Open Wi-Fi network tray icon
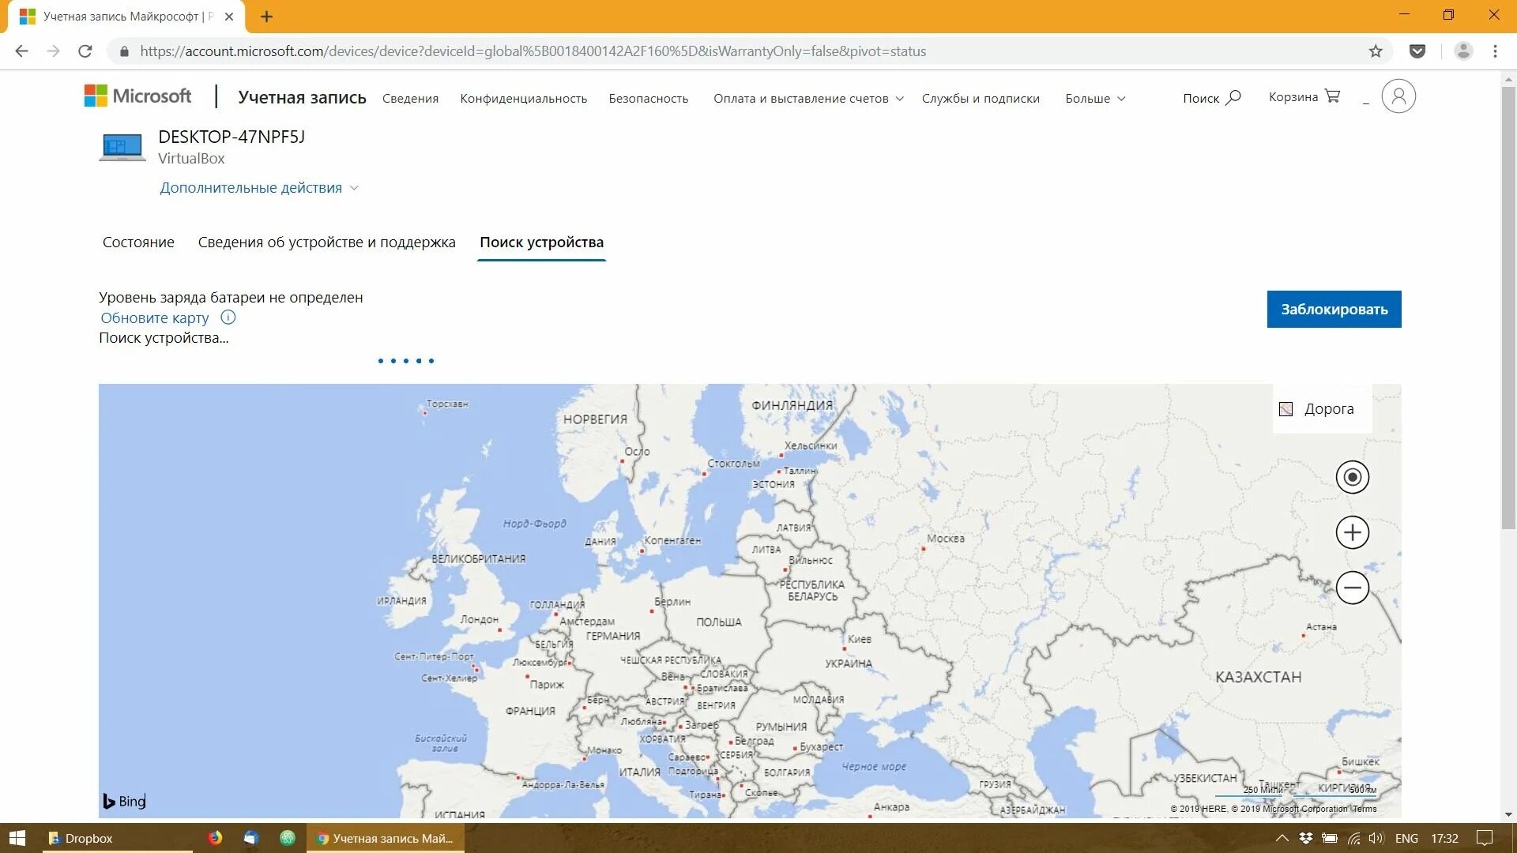The image size is (1517, 853). coord(1353,838)
